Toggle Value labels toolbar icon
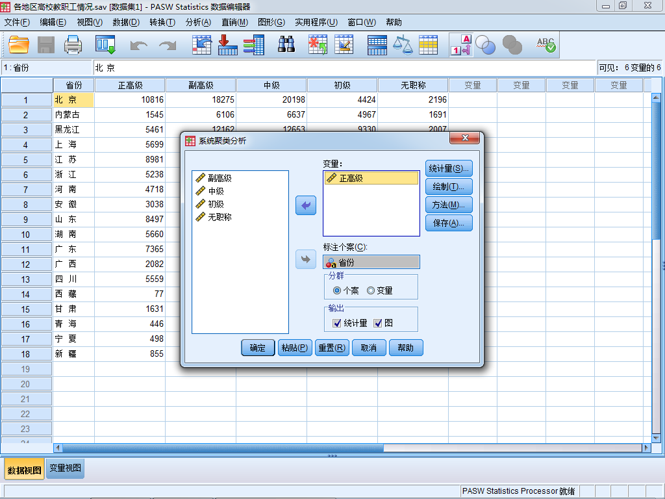The image size is (665, 499). 462,45
